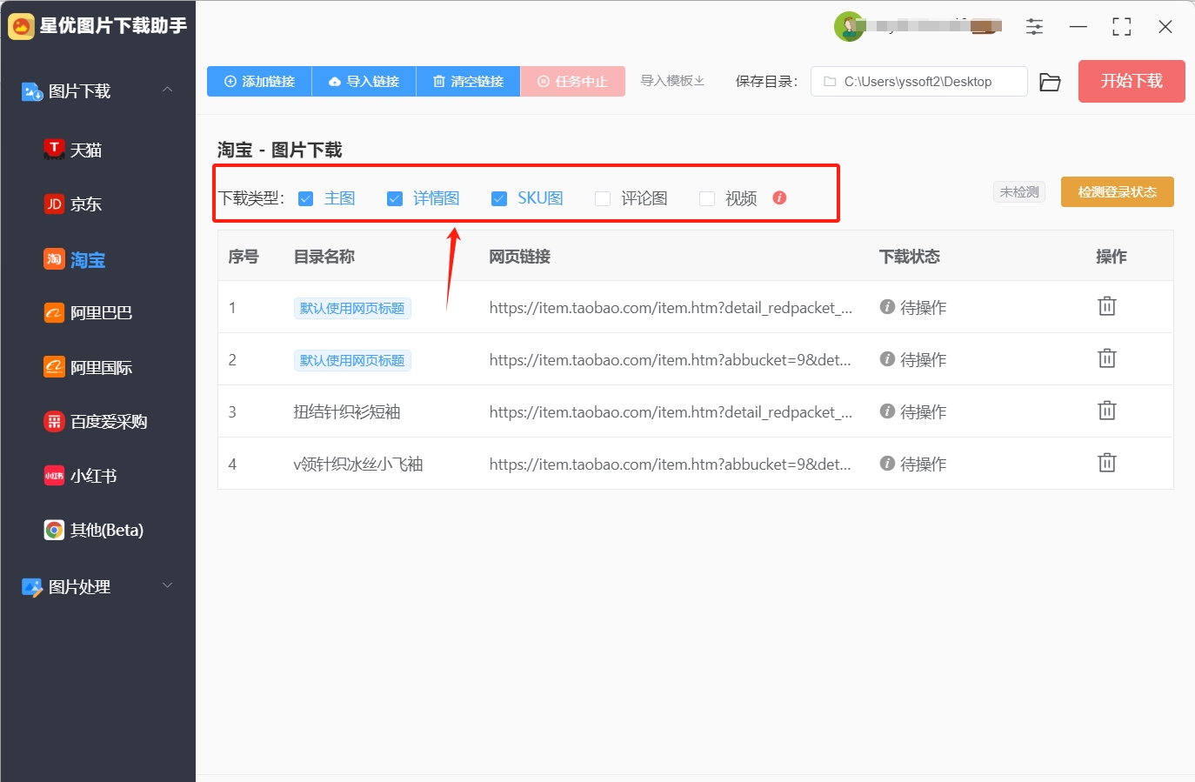1195x782 pixels.
Task: Click the 清空链接 button
Action: 468,81
